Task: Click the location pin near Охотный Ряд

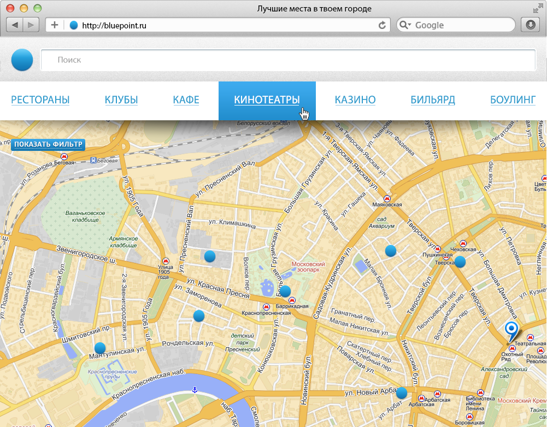Action: [511, 330]
